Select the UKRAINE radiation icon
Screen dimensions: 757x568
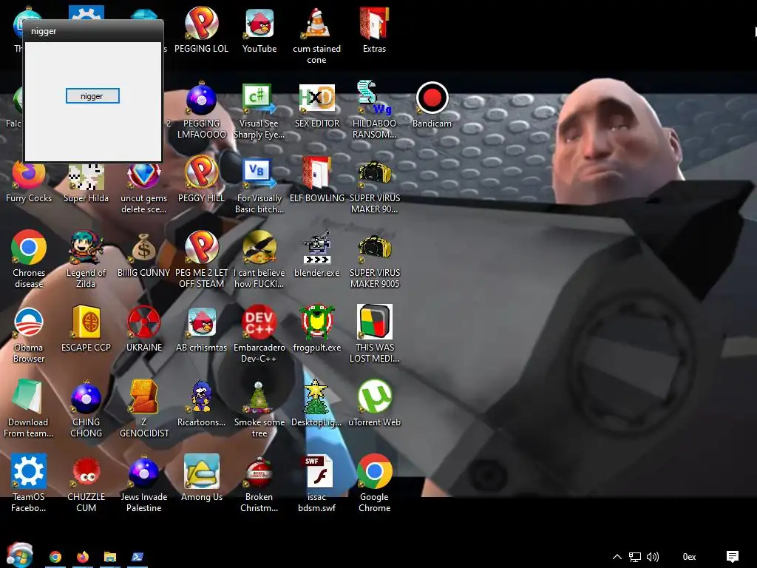143,322
